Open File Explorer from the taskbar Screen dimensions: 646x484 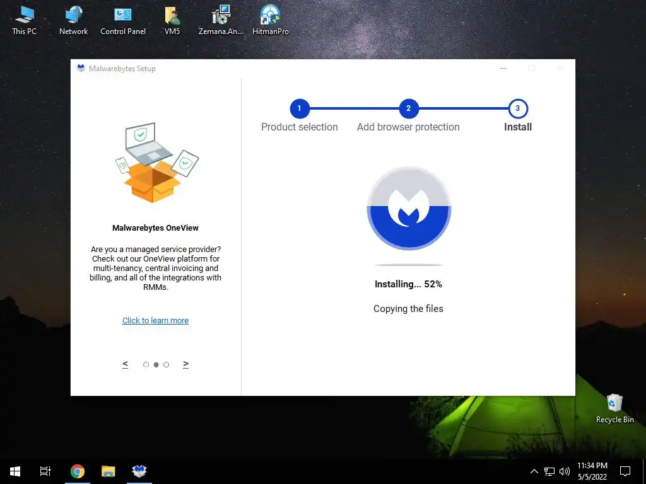109,471
